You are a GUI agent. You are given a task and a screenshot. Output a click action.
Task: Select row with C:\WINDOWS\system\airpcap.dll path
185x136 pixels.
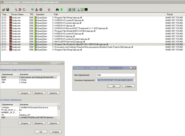(92, 23)
